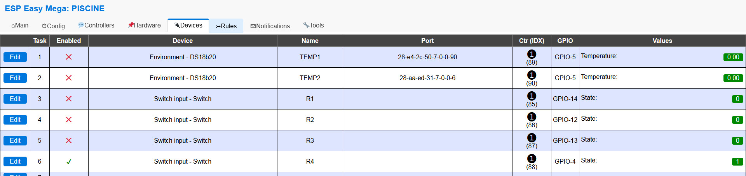Click controller badge above IDX 85

click(x=532, y=96)
